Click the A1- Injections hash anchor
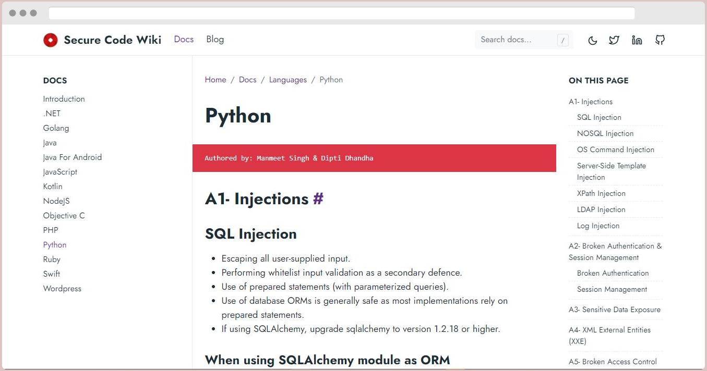707x371 pixels. [x=318, y=199]
